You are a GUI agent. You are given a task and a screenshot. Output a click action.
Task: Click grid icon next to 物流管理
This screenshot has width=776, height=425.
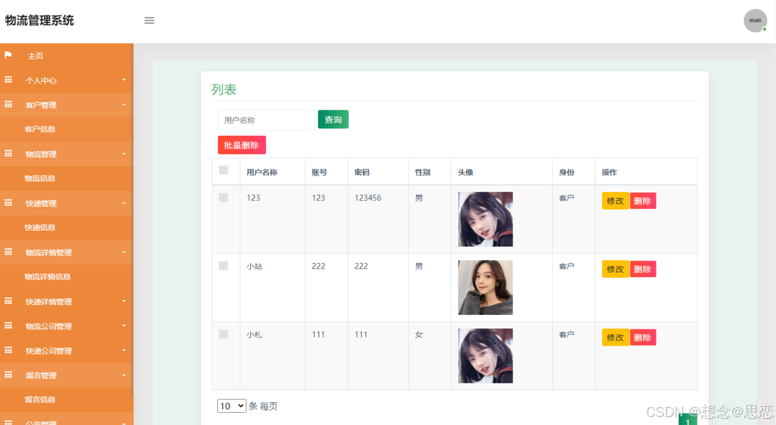point(8,154)
